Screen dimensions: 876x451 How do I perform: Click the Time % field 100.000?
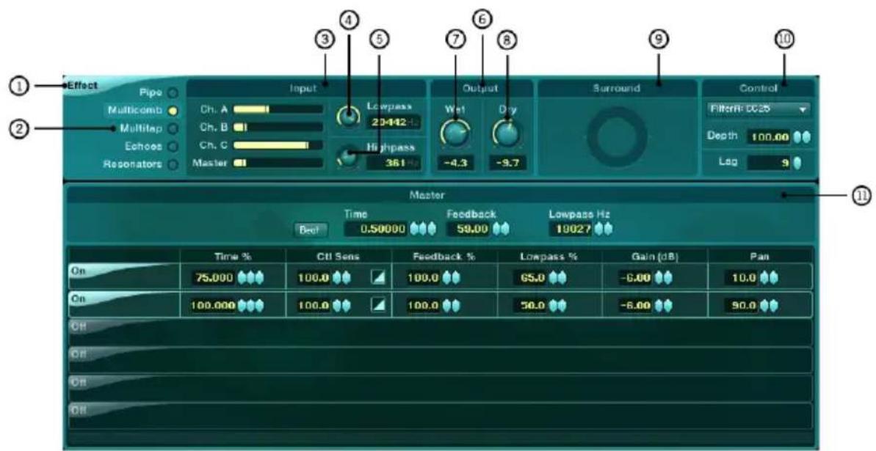click(214, 306)
